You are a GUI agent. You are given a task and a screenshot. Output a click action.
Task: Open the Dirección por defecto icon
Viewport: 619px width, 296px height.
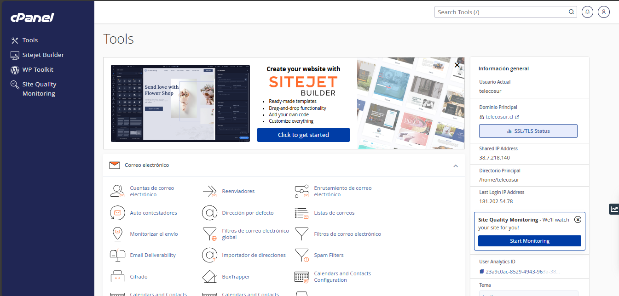(209, 213)
